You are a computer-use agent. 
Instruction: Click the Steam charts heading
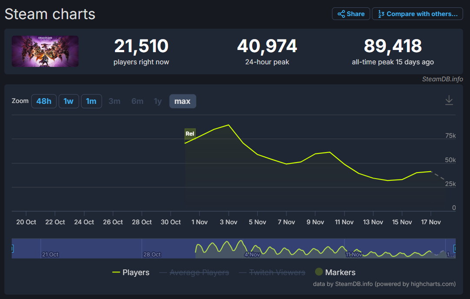pos(50,14)
